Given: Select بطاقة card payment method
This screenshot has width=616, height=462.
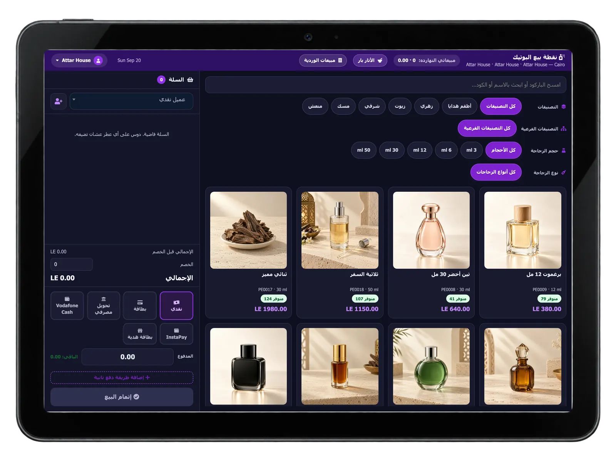Looking at the screenshot, I should click(140, 306).
